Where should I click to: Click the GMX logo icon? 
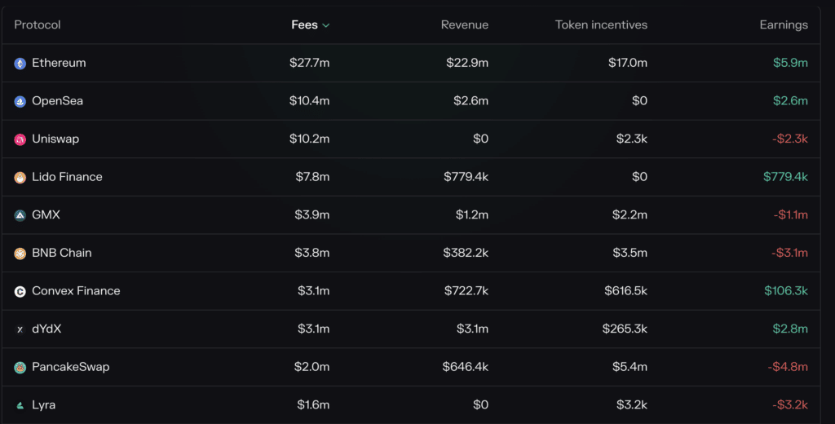click(x=20, y=215)
